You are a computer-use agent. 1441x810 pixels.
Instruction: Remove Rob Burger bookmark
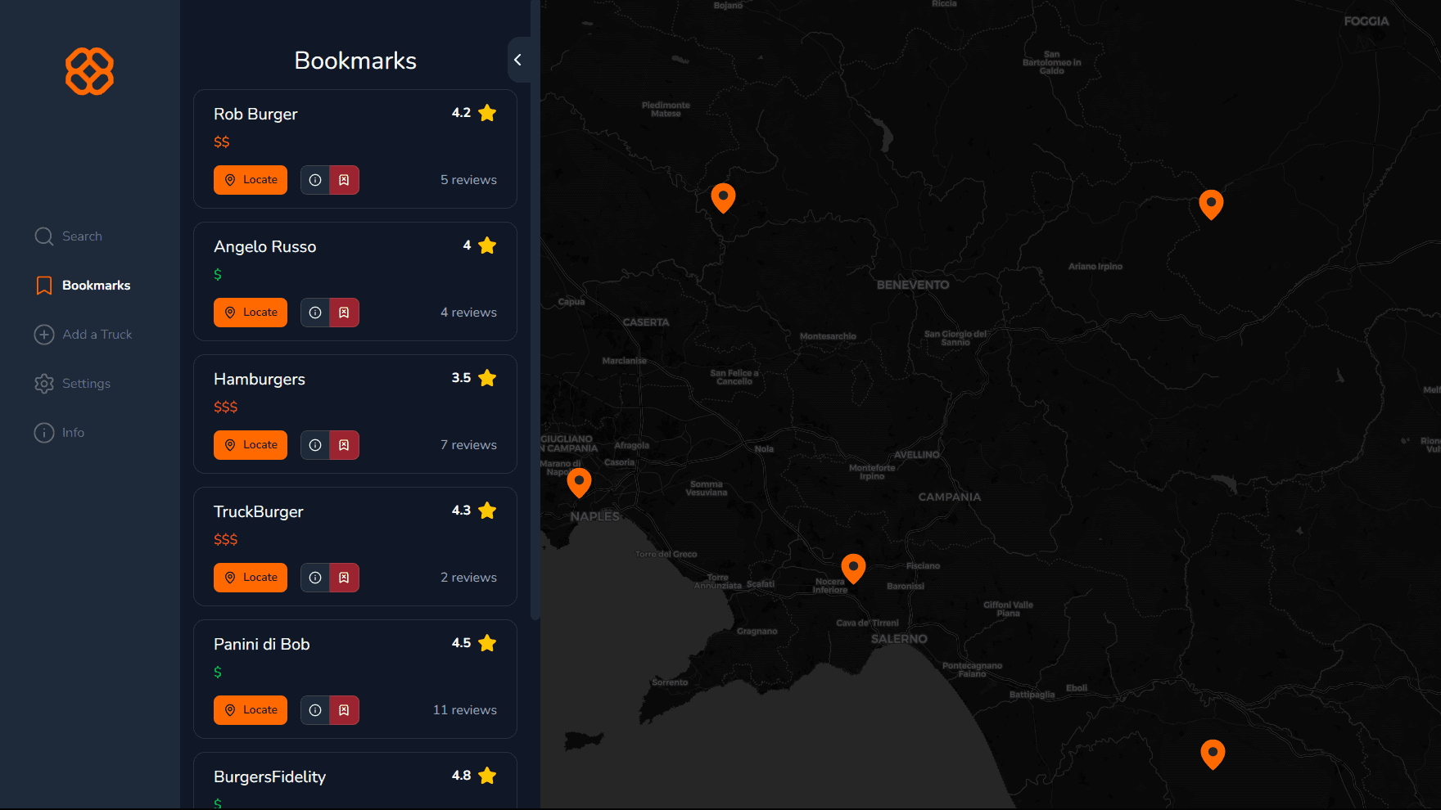point(345,180)
